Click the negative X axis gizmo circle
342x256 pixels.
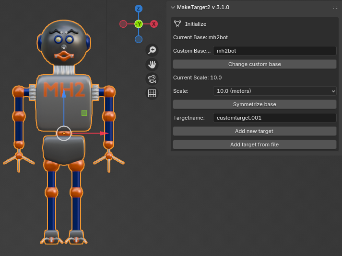click(123, 24)
